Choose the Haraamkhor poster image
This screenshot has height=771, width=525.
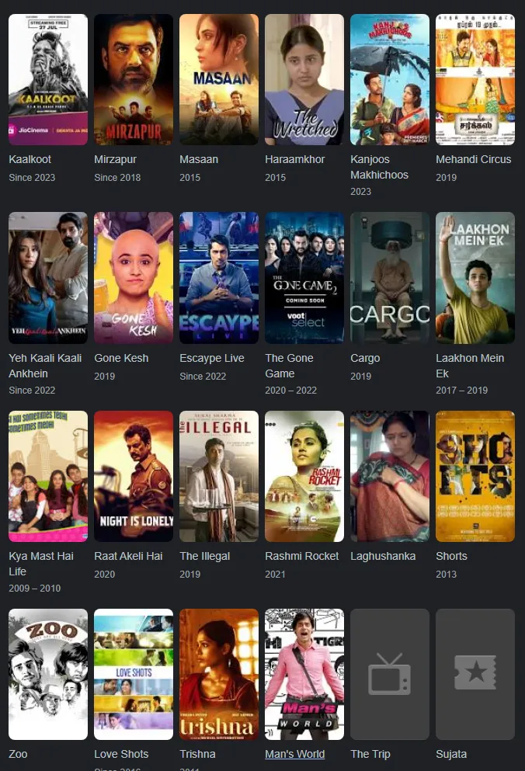[x=304, y=80]
